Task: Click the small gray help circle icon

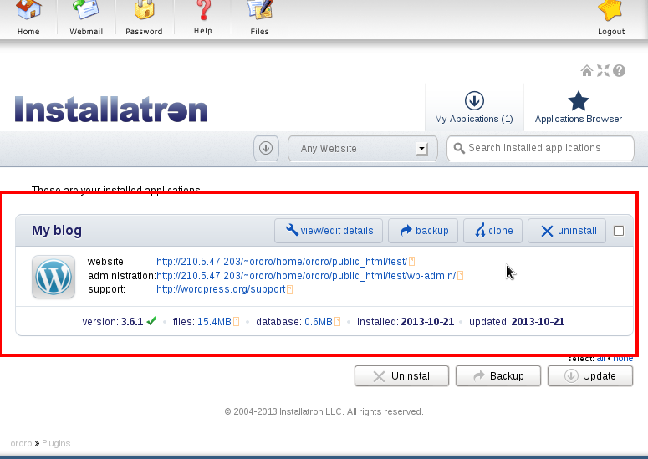Action: pyautogui.click(x=619, y=70)
